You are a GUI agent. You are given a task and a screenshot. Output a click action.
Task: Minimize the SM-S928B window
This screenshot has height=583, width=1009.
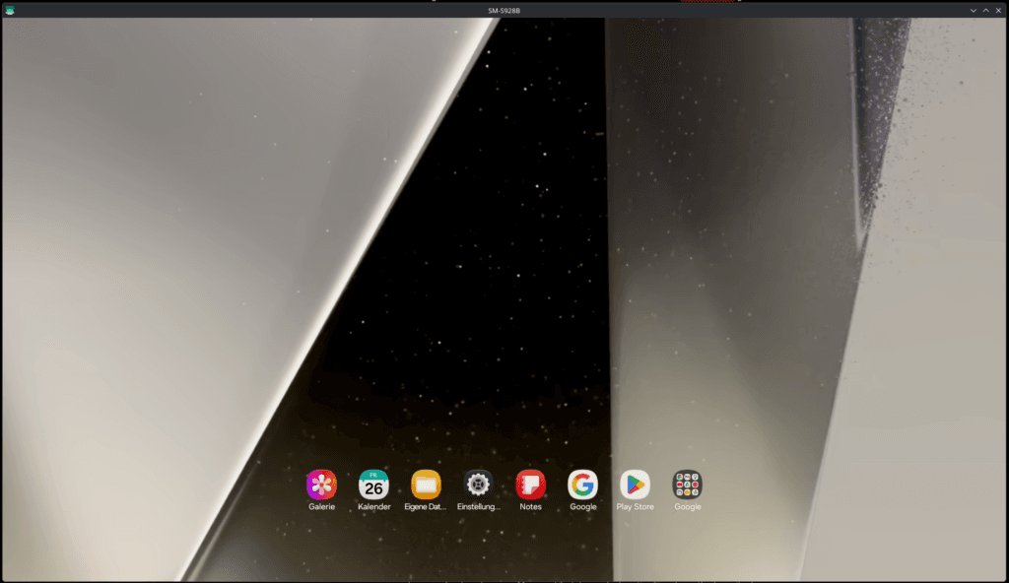pos(973,10)
